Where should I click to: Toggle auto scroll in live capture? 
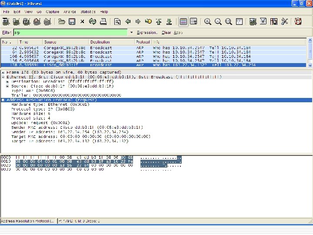193,21
